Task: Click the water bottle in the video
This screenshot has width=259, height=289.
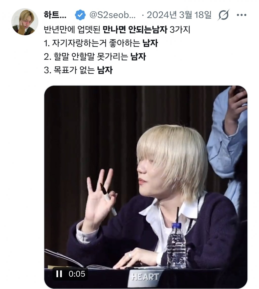Action: (177, 245)
